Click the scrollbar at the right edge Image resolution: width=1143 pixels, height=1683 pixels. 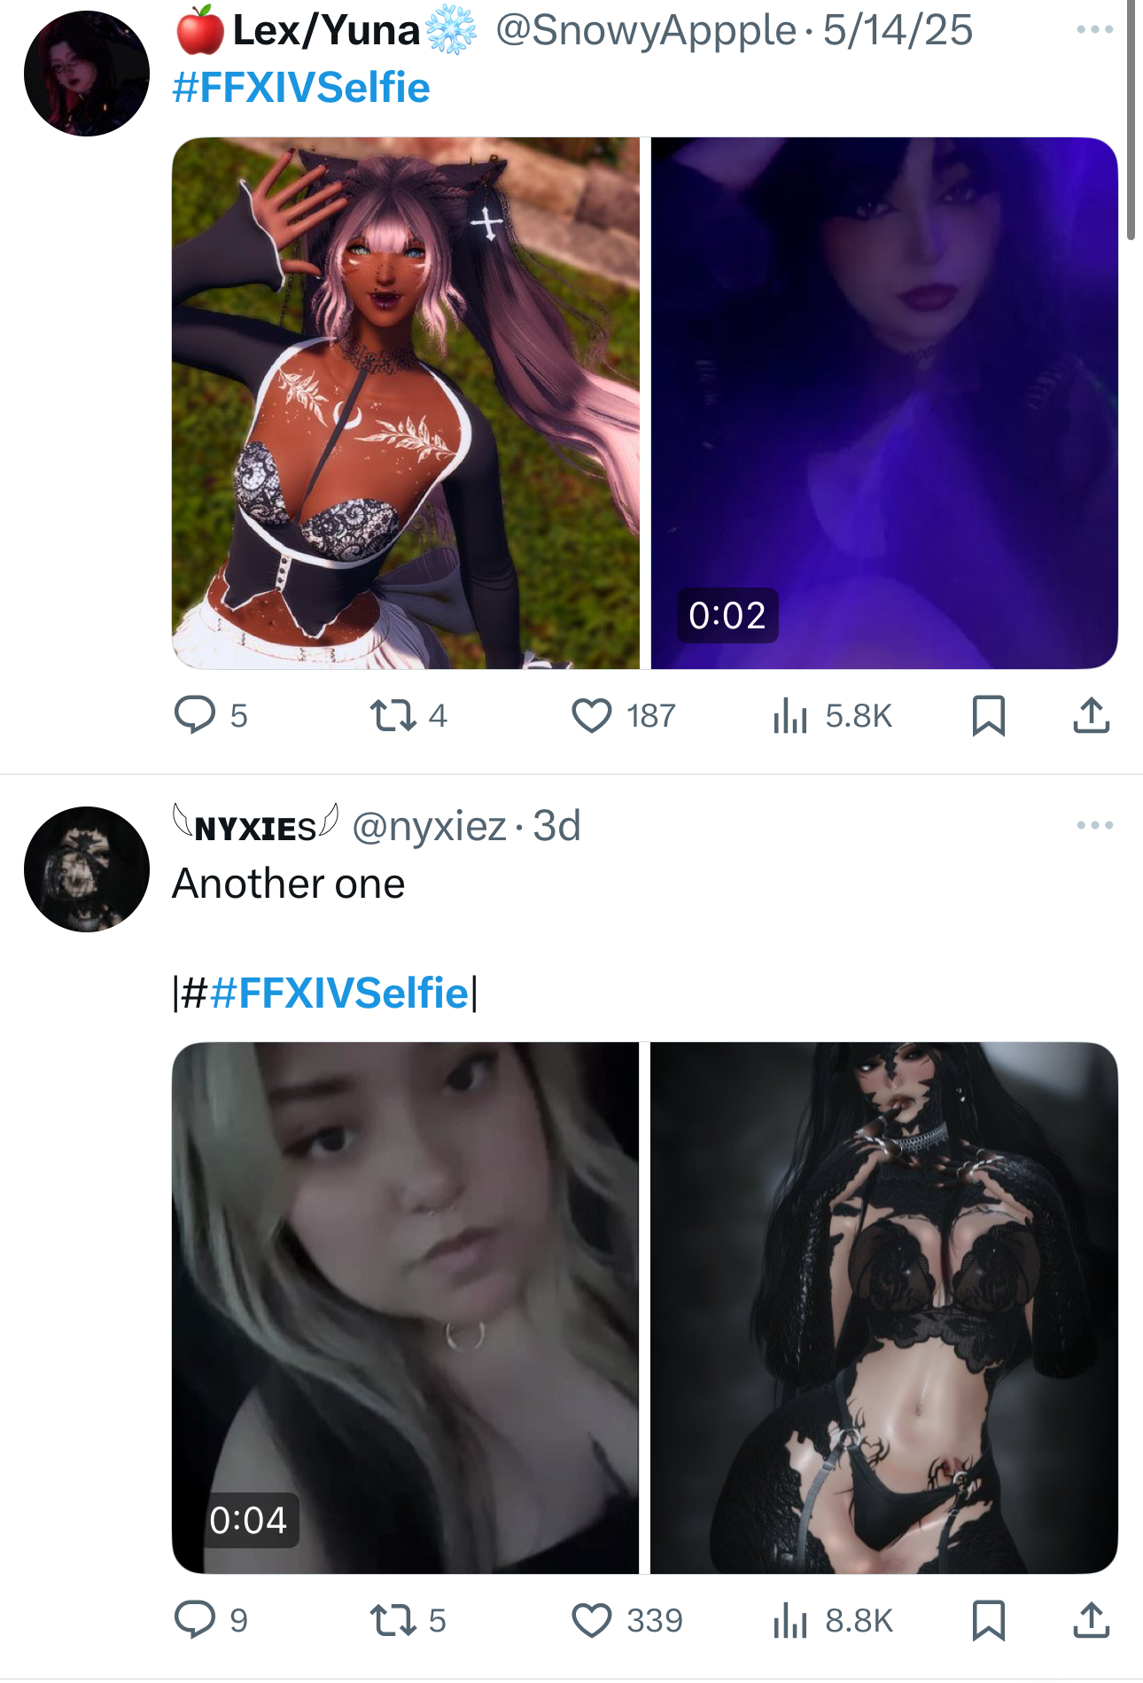point(1131,120)
